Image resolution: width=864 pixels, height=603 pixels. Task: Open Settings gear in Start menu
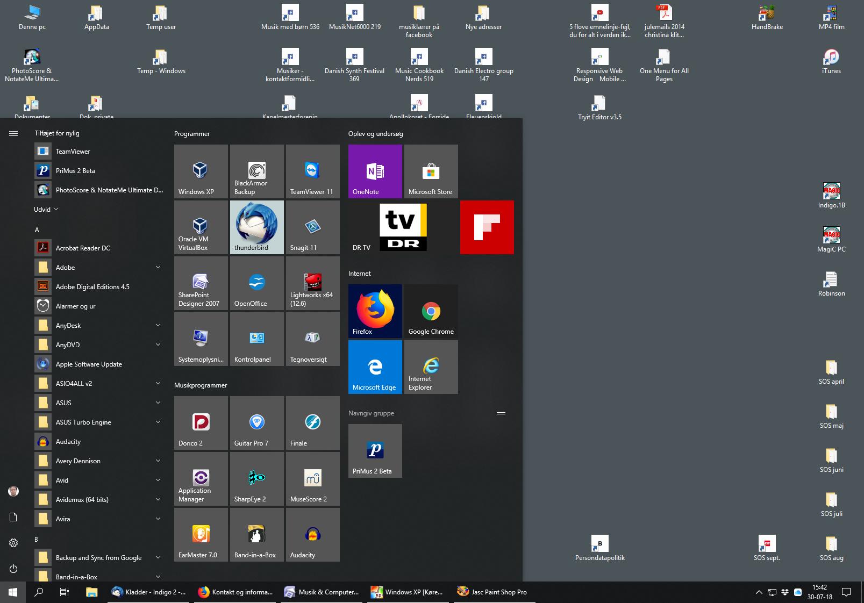(x=13, y=543)
